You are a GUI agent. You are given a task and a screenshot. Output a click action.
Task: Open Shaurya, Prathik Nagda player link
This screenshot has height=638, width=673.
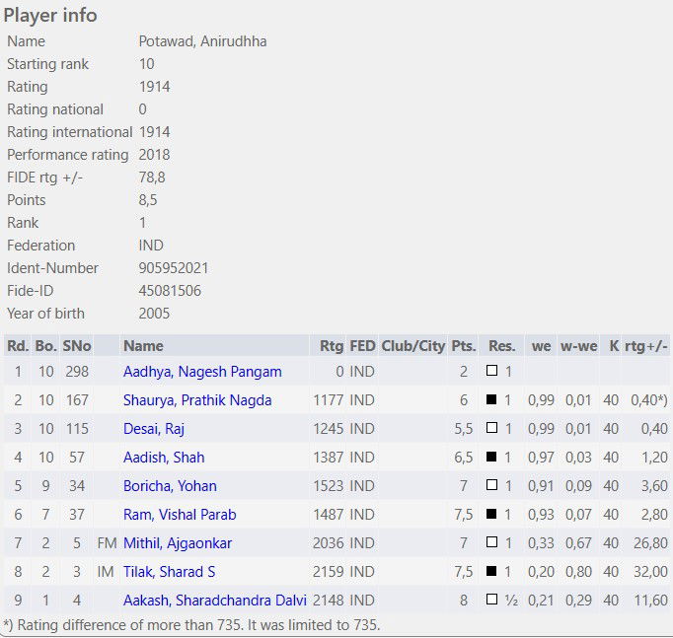pos(197,400)
